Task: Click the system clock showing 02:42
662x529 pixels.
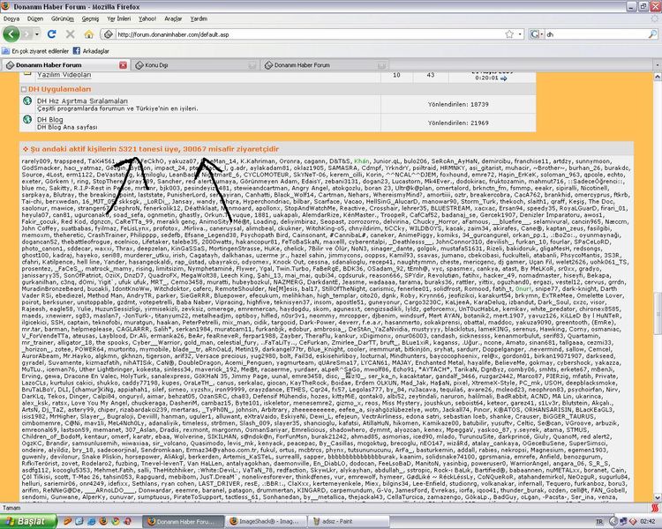Action: 647,522
